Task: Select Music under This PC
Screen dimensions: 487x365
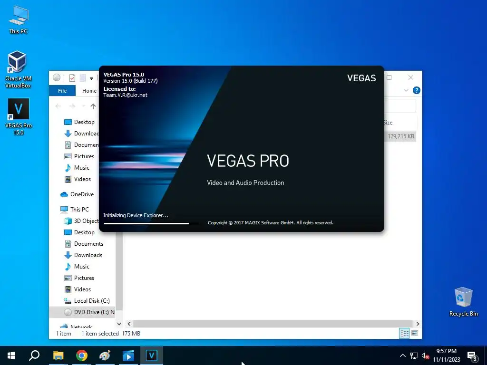Action: [77, 266]
